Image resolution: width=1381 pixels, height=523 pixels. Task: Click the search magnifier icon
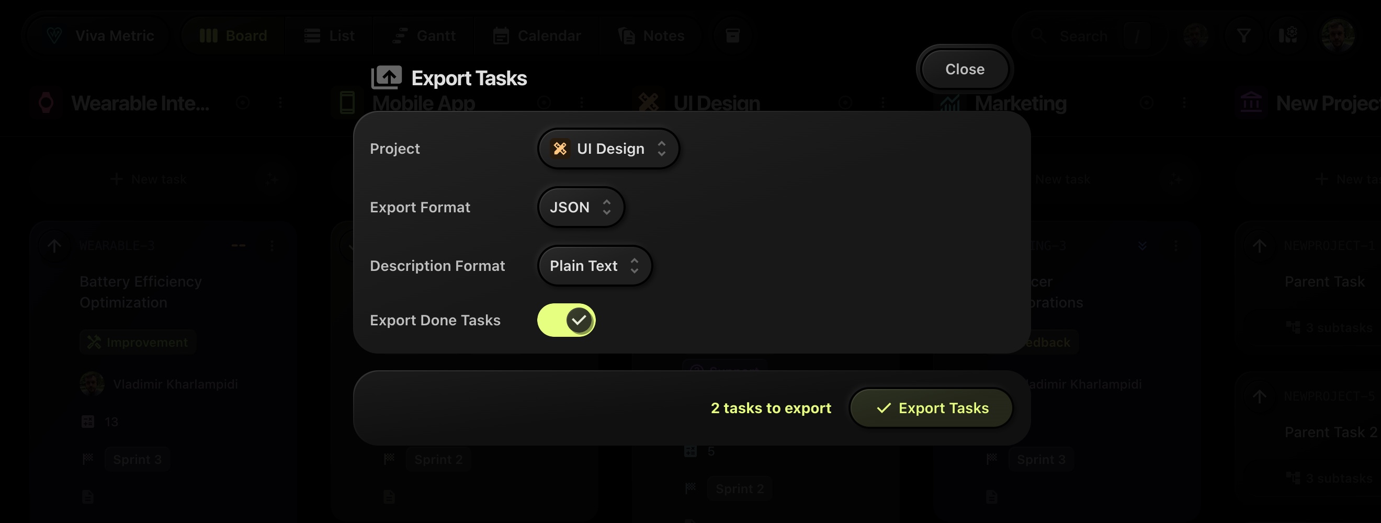[1039, 35]
